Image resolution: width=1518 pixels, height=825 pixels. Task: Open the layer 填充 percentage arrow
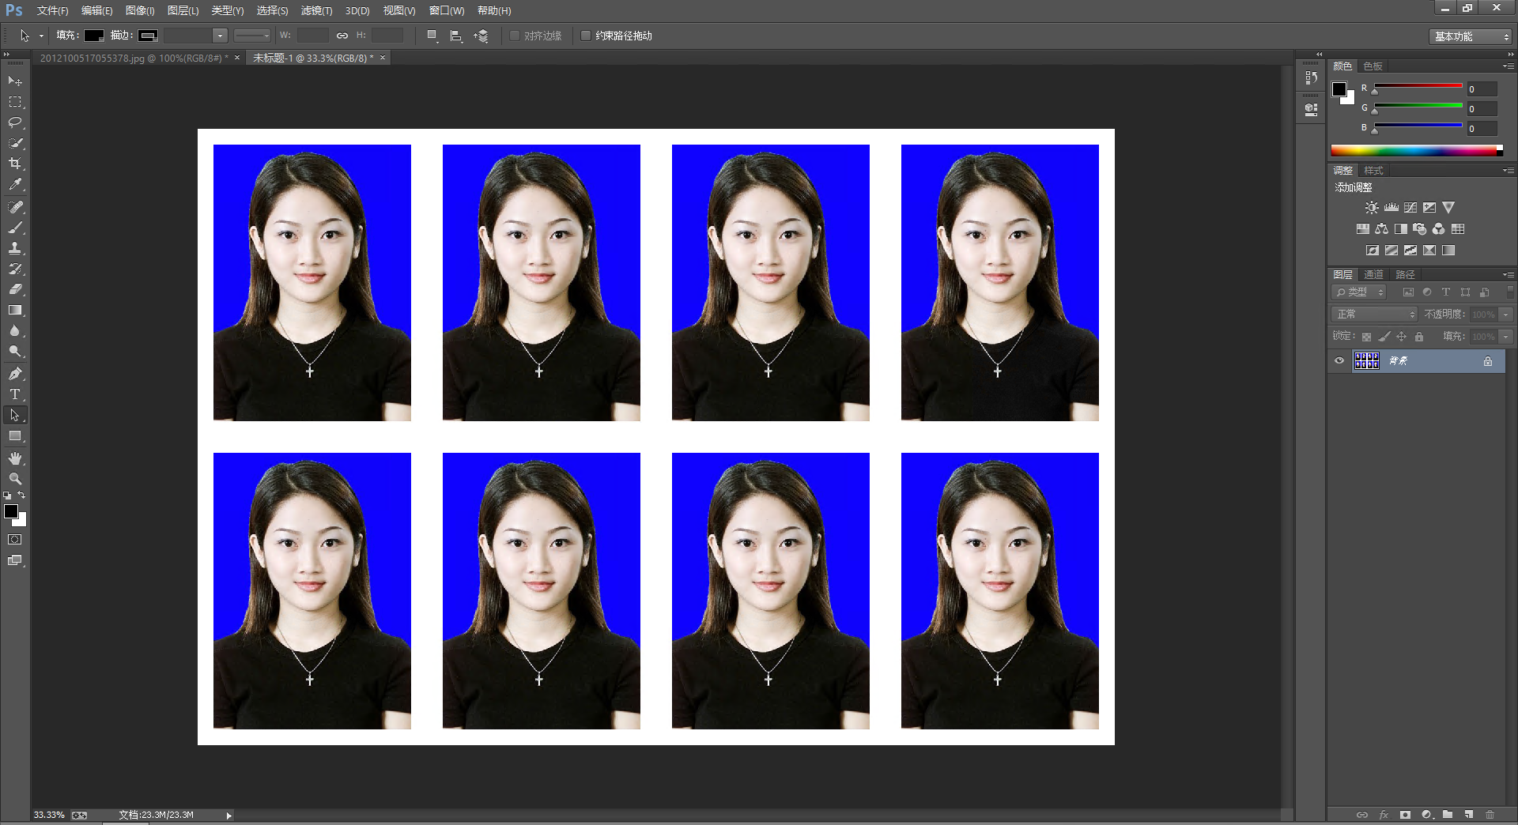[x=1506, y=337]
